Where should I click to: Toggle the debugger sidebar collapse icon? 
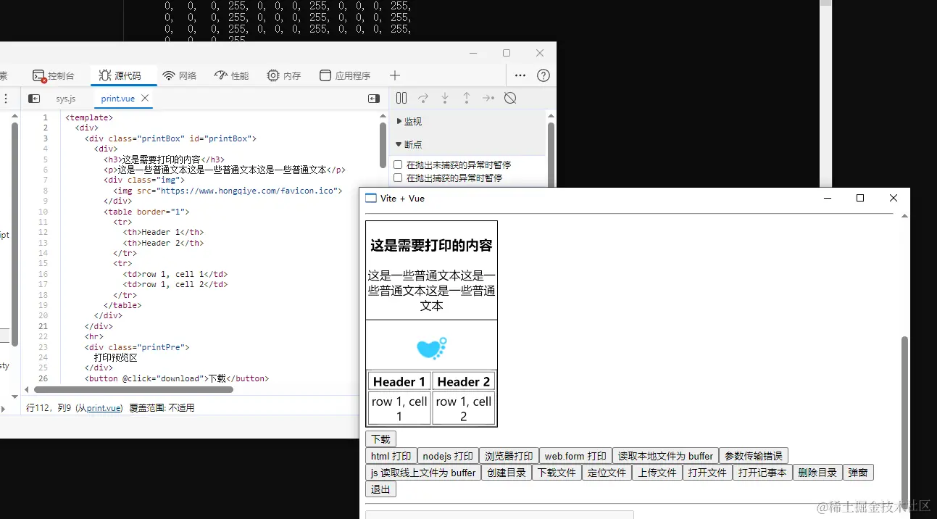pos(374,99)
